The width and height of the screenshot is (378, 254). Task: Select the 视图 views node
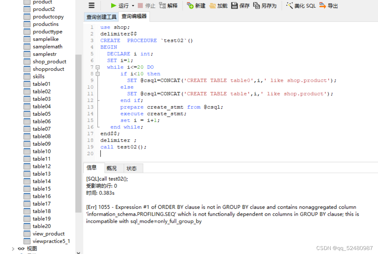click(32, 248)
